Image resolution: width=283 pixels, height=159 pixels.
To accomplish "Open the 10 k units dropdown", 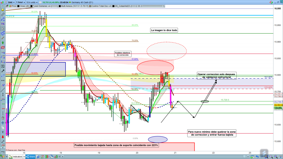I will [32, 2].
